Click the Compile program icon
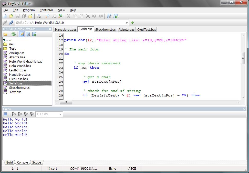249x173 pixels. click(109, 16)
